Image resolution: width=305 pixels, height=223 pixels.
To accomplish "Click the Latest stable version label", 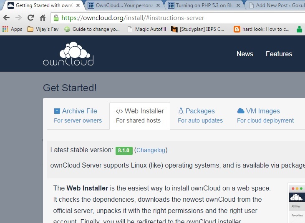I will pyautogui.click(x=81, y=150).
